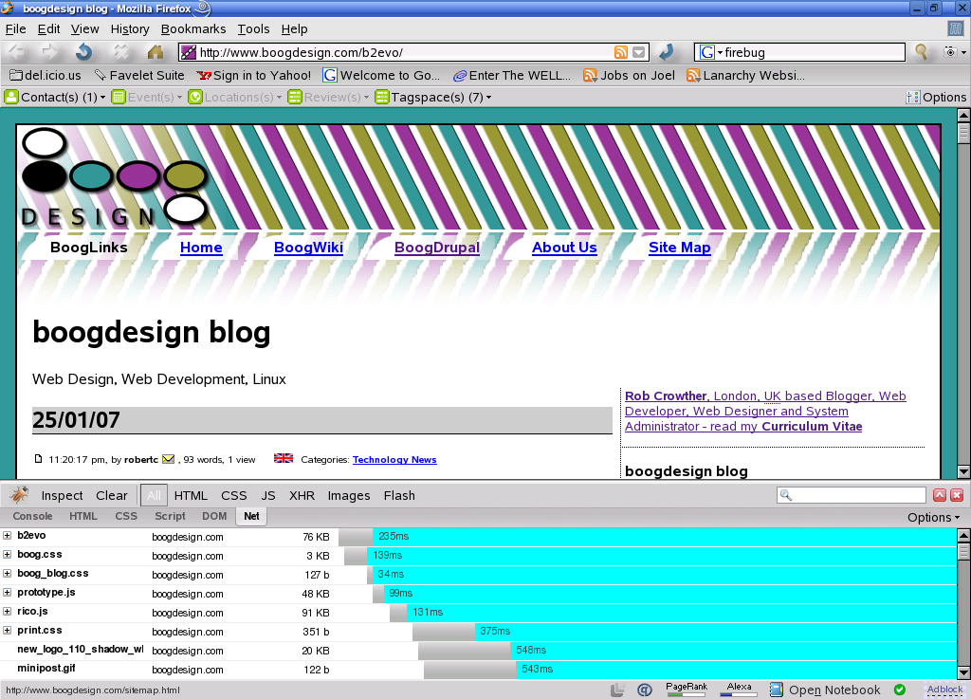Switch to the Firebug DOM tab
971x699 pixels.
[x=214, y=516]
